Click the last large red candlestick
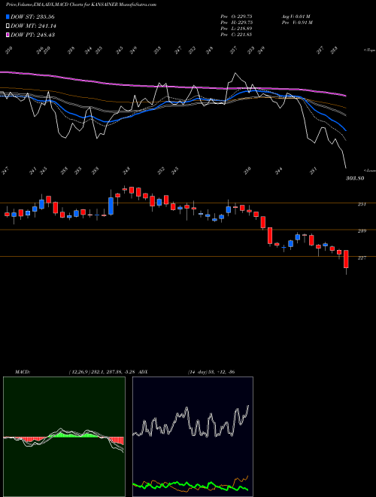The width and height of the screenshot is (376, 497). [346, 259]
